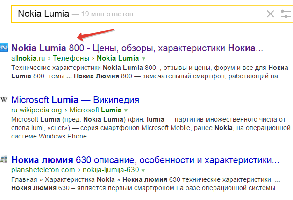Clear the search query with the X icon
Viewport: 293px width, 200px height.
tap(270, 14)
